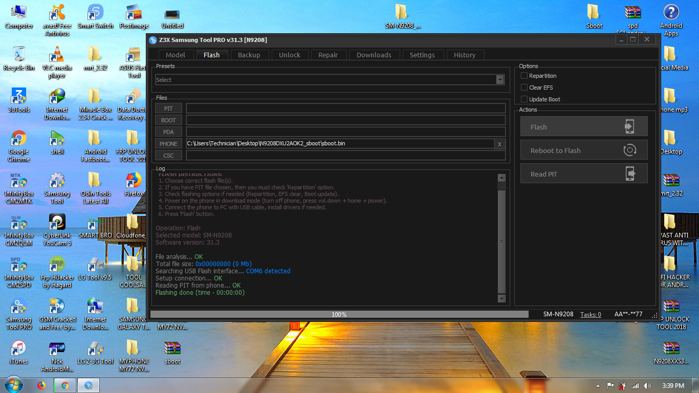Start flashing with the Flash action button
Image resolution: width=699 pixels, height=393 pixels.
tap(584, 126)
